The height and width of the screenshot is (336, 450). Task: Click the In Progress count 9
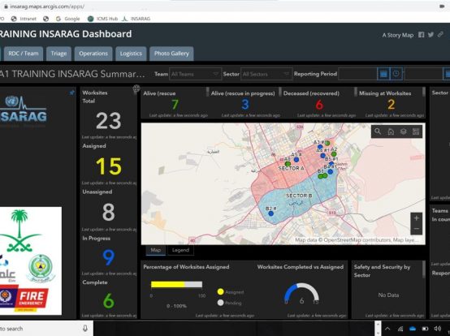[109, 257]
